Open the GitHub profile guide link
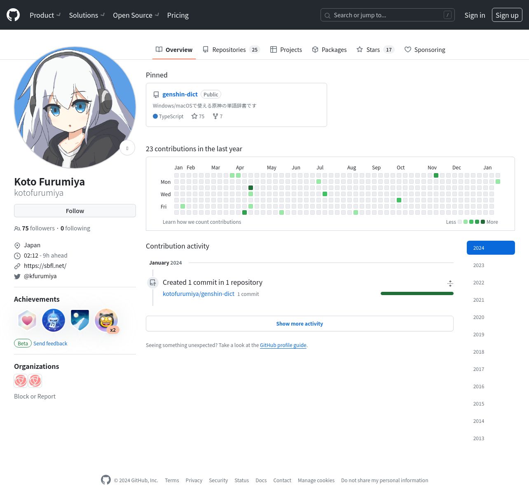The image size is (529, 502). tap(283, 345)
